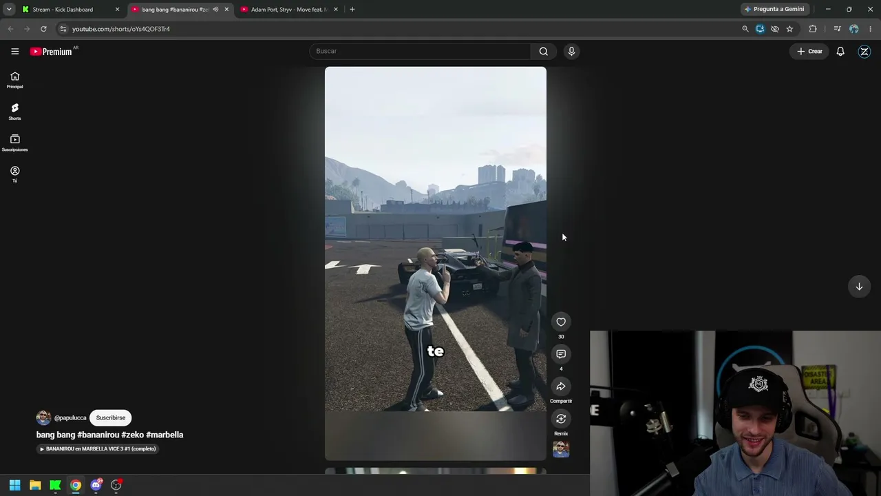Open File Explorer from the taskbar
Image resolution: width=881 pixels, height=496 pixels.
tap(35, 485)
